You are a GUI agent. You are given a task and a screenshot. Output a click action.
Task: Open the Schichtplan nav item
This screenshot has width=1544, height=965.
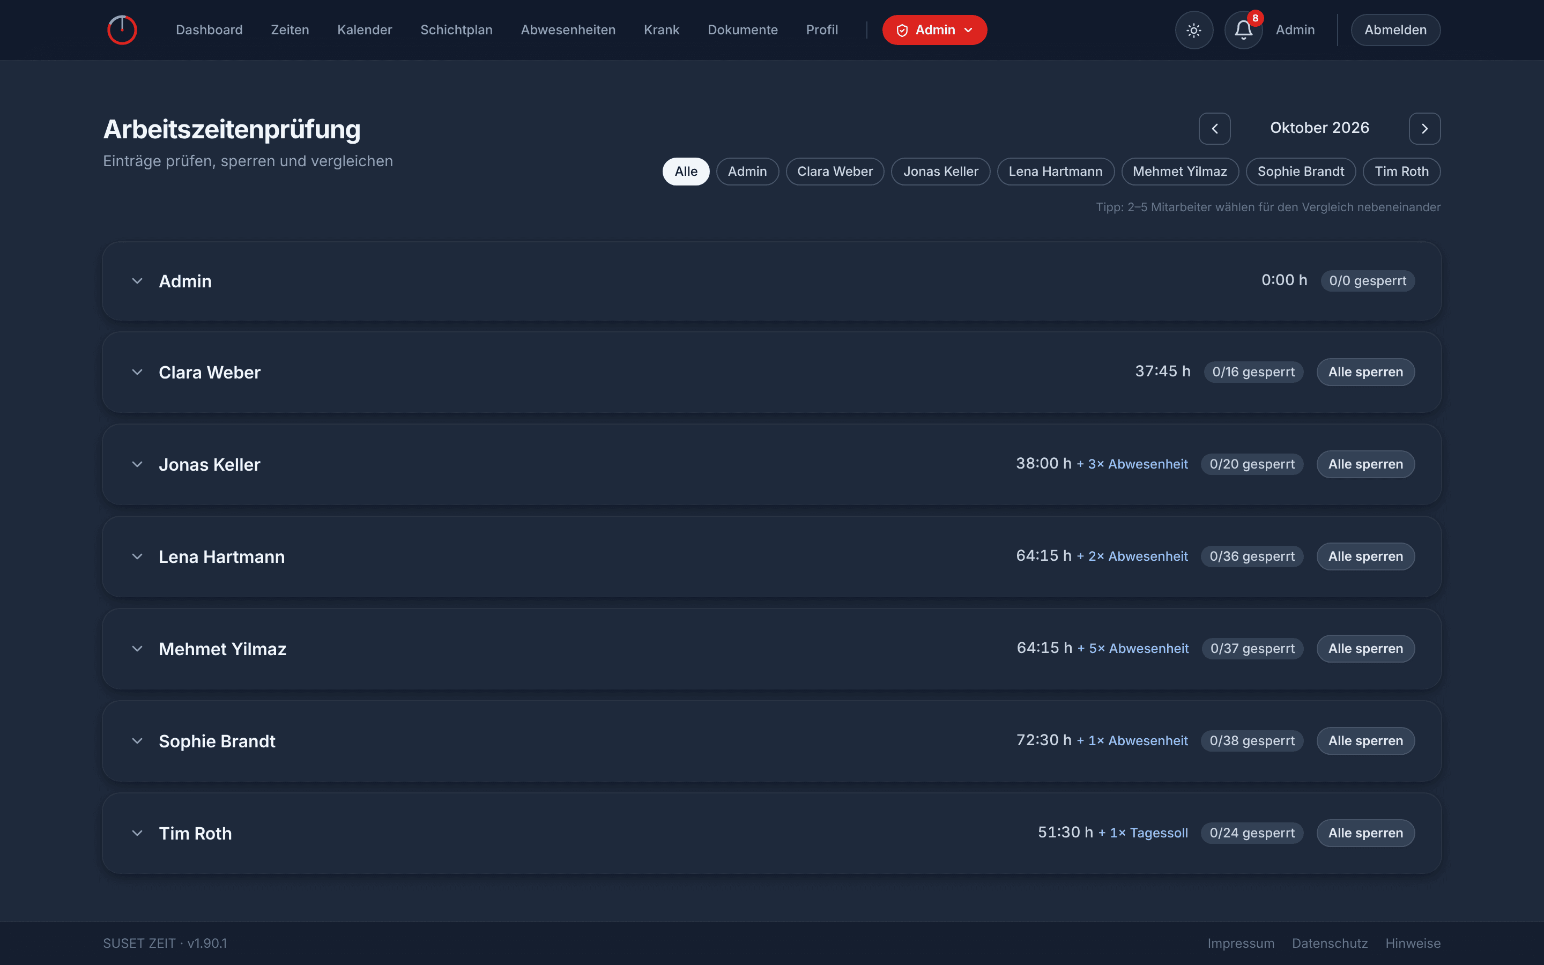(456, 30)
